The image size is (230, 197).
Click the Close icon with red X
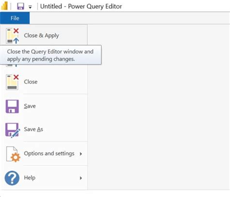click(x=12, y=82)
